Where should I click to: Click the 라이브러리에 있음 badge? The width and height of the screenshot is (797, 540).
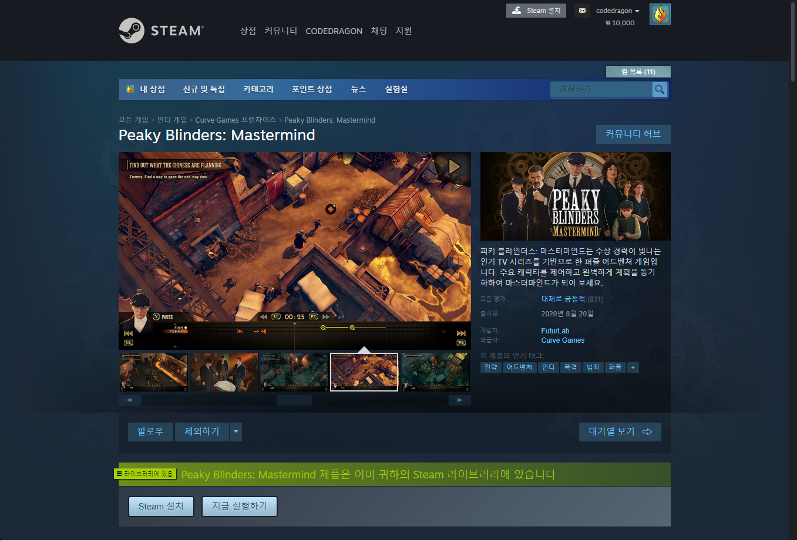point(145,474)
